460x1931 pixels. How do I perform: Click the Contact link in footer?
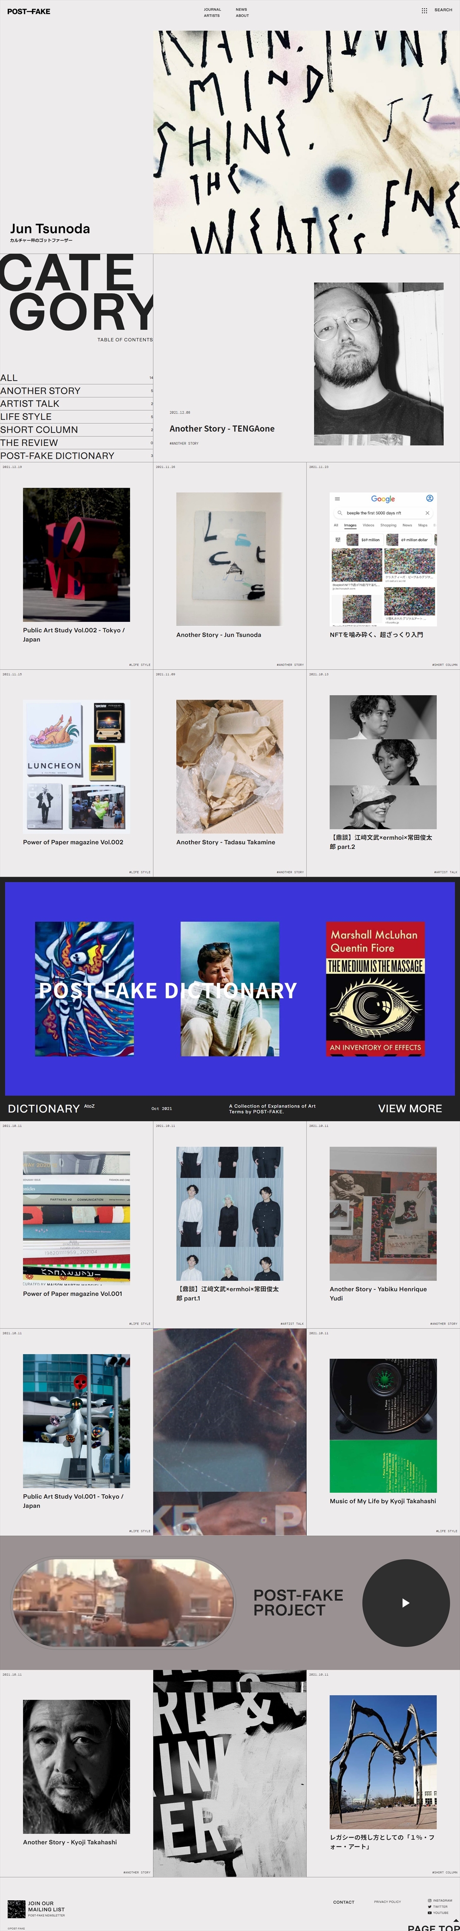click(x=344, y=1902)
